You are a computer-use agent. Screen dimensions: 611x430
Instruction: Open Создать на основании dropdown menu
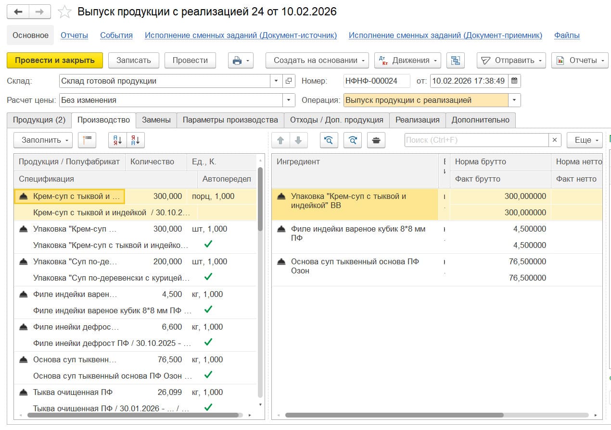pos(317,61)
